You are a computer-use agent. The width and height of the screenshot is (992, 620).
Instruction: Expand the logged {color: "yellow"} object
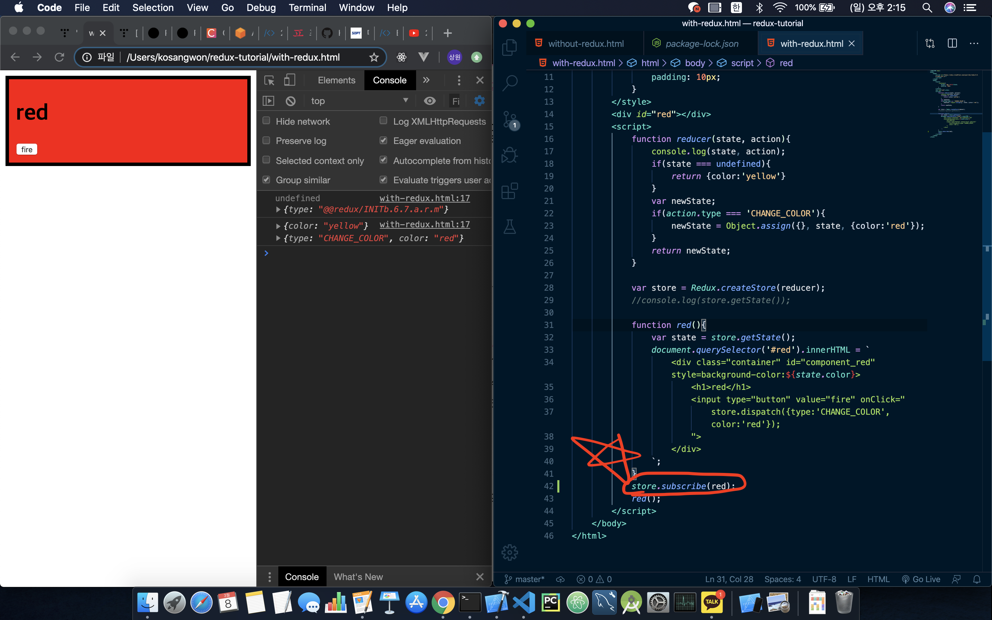click(x=278, y=226)
